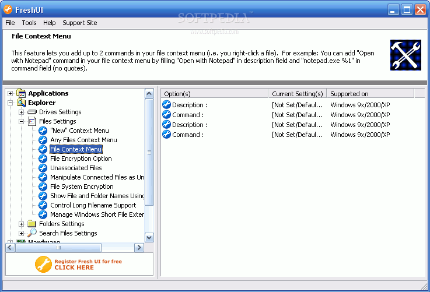Open the Support Site menu item
Image resolution: width=430 pixels, height=292 pixels.
80,23
